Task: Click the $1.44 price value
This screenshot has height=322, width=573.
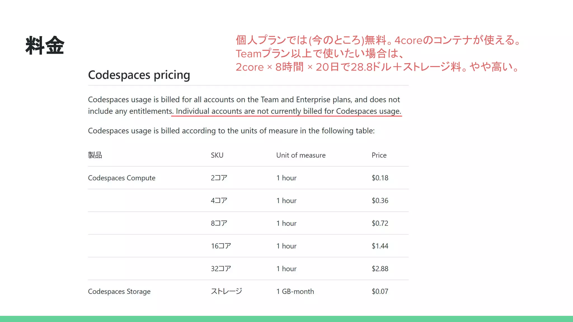Action: 380,246
